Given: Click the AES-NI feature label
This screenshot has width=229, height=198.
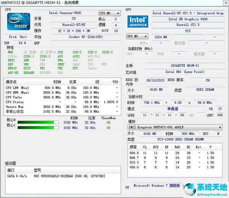Looking at the screenshot, I should [x=13, y=73].
